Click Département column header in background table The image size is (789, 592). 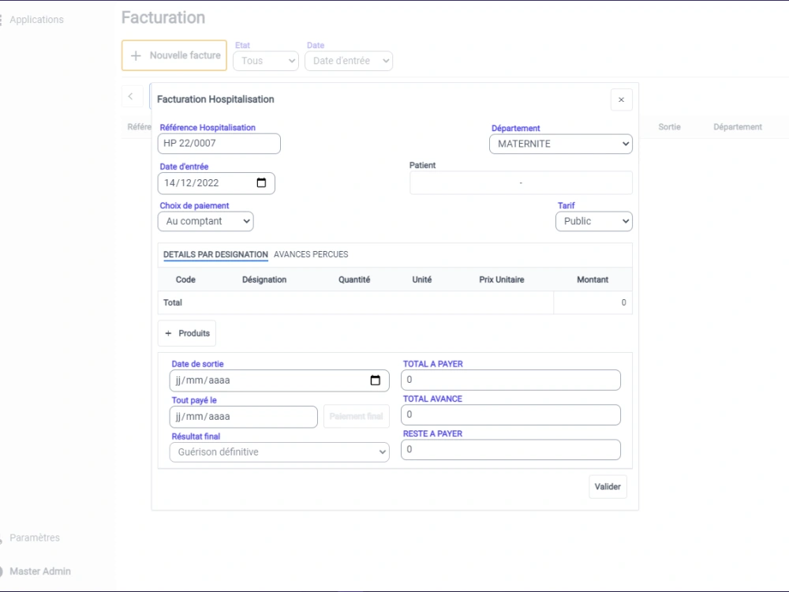click(x=738, y=127)
